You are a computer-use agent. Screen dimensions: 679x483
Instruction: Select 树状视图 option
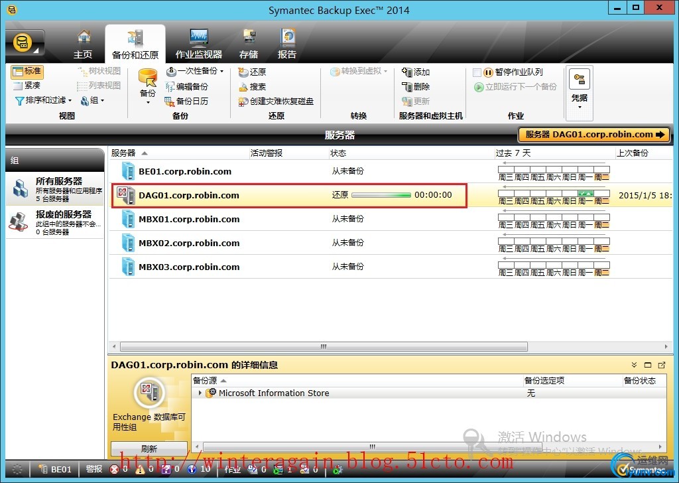99,71
